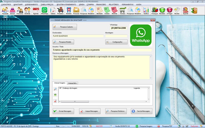Click the WhatsApp toolbar icon
The width and height of the screenshot is (205, 128).
click(x=45, y=10)
